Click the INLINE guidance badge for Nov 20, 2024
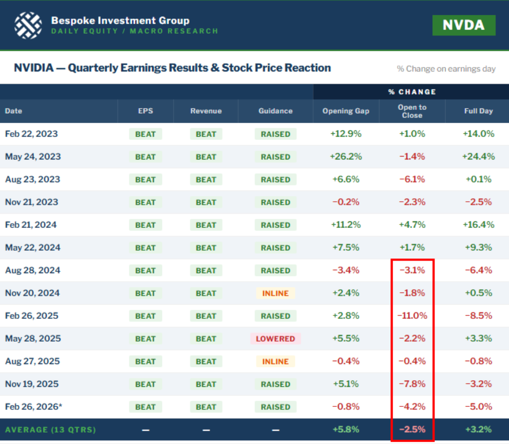Screen dimensions: 509x444 (x=275, y=293)
